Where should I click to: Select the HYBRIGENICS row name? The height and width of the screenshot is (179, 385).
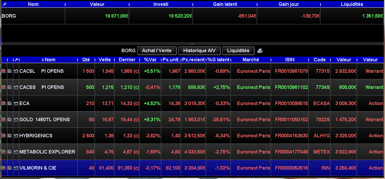(x=36, y=136)
